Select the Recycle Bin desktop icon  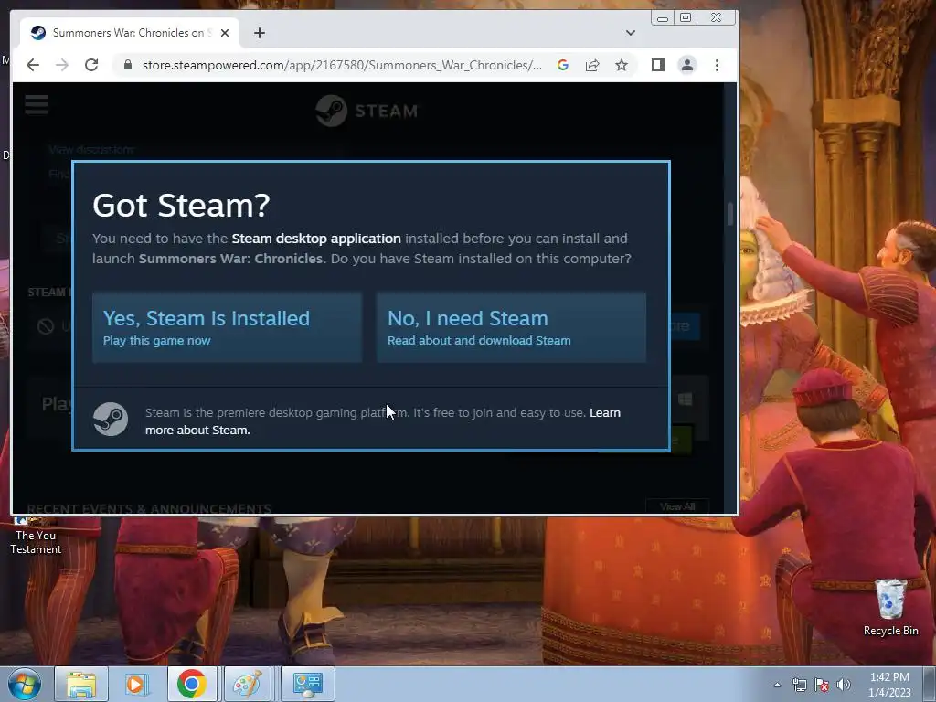coord(890,608)
